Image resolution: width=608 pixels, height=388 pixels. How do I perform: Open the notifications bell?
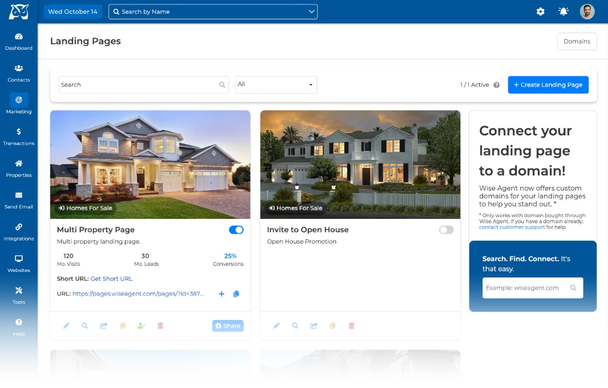pyautogui.click(x=563, y=12)
